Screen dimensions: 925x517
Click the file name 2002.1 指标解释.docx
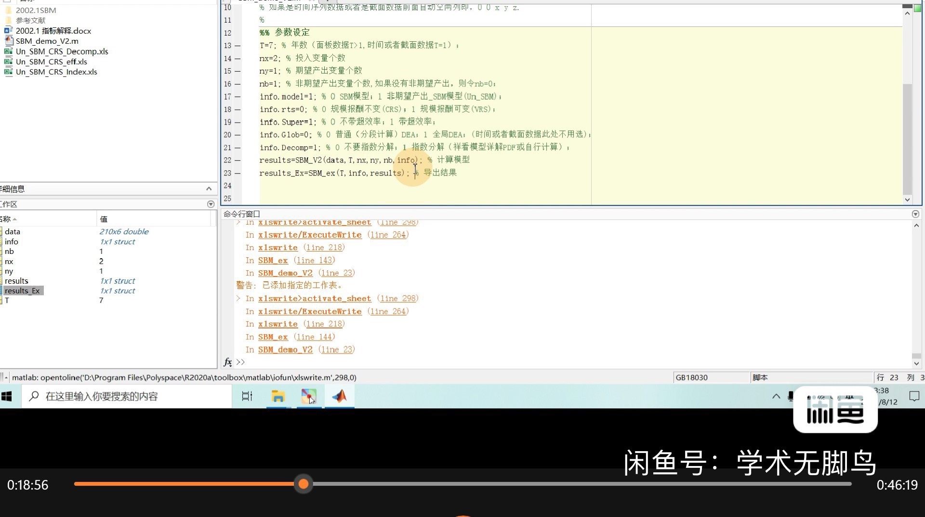coord(53,31)
